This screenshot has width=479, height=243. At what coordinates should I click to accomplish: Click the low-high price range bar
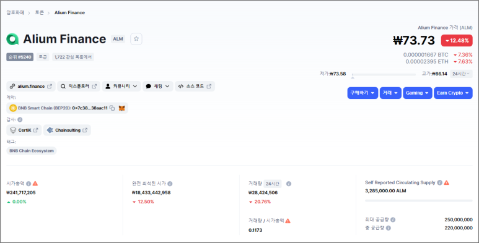384,74
